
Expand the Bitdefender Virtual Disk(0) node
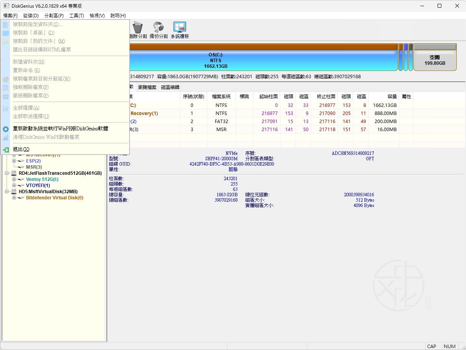coord(14,198)
